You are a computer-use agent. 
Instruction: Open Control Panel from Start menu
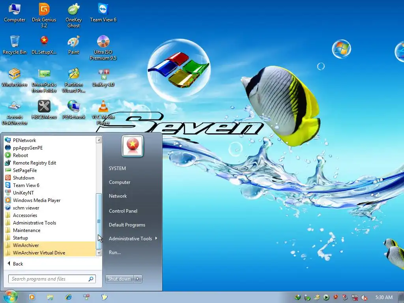coord(123,211)
